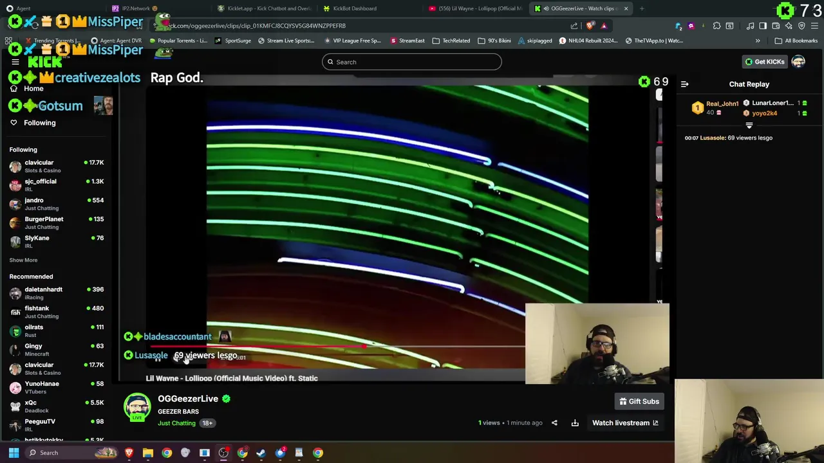Screen dimensions: 824x463
Task: Open the Thunderbird icon with badge in taskbar
Action: coord(280,453)
